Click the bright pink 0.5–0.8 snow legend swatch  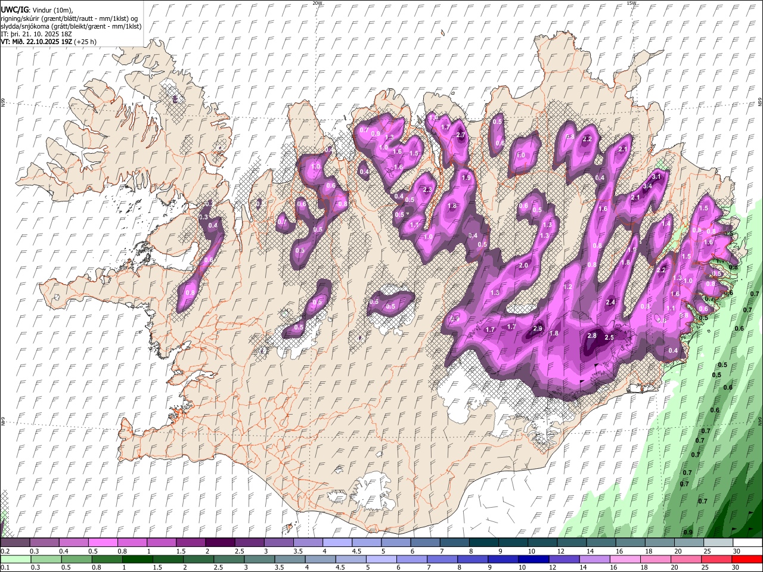[103, 542]
